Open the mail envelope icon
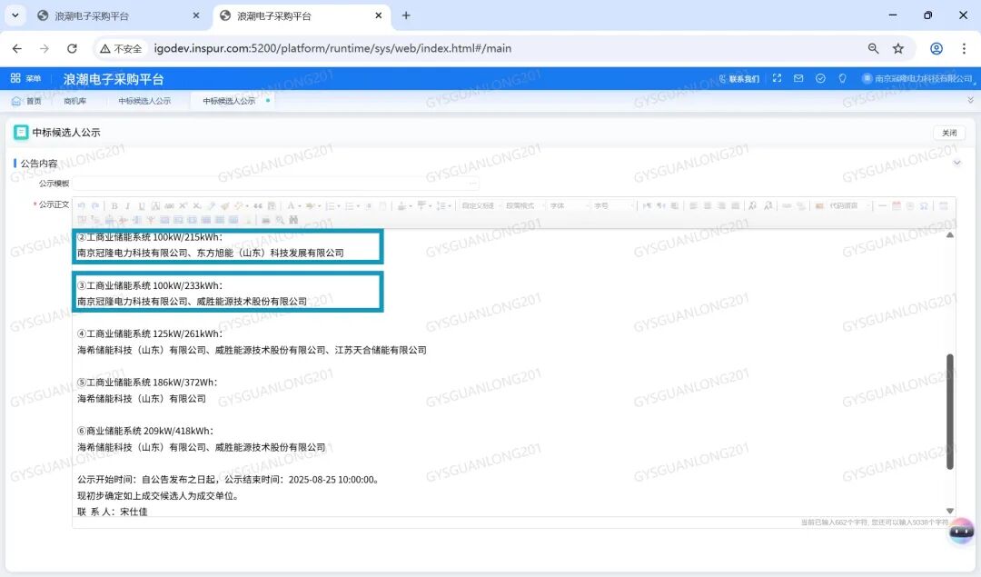The image size is (981, 577). coord(798,79)
